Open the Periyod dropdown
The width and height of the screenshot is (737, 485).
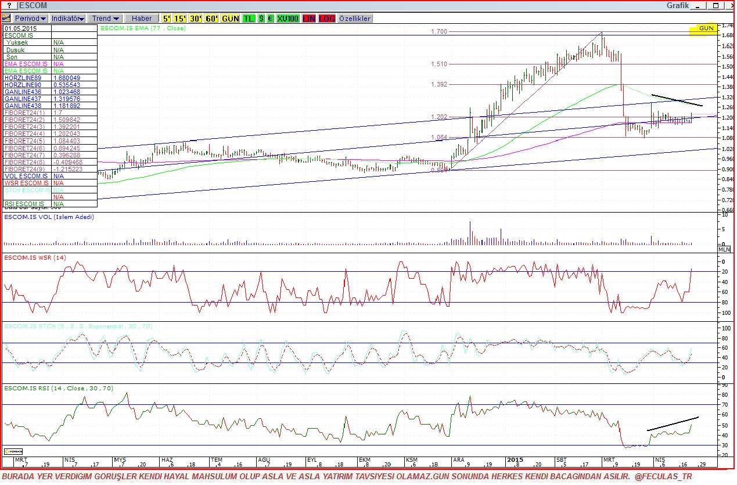point(31,19)
